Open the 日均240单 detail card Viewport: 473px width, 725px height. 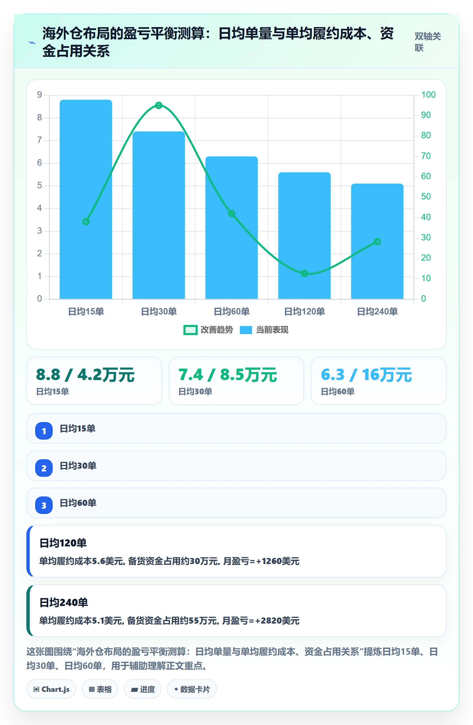[x=236, y=611]
